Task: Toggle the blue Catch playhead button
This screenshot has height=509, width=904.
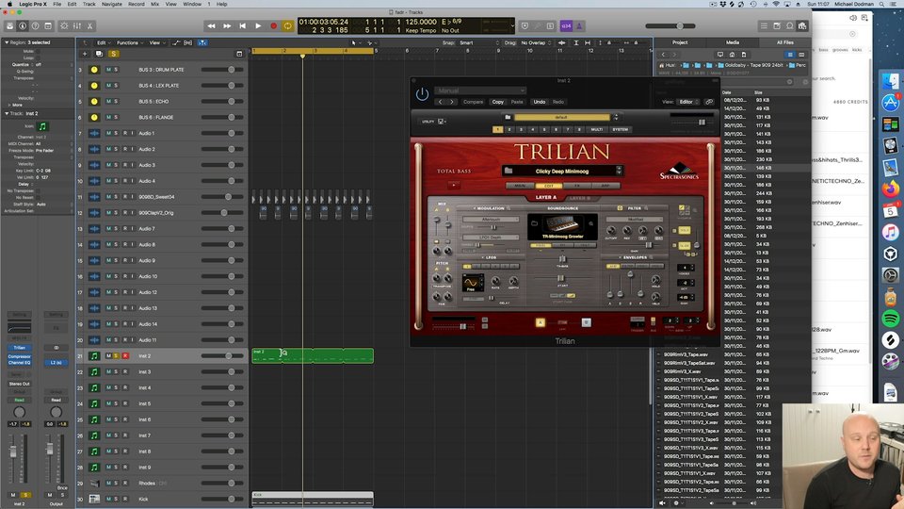Action: 203,42
